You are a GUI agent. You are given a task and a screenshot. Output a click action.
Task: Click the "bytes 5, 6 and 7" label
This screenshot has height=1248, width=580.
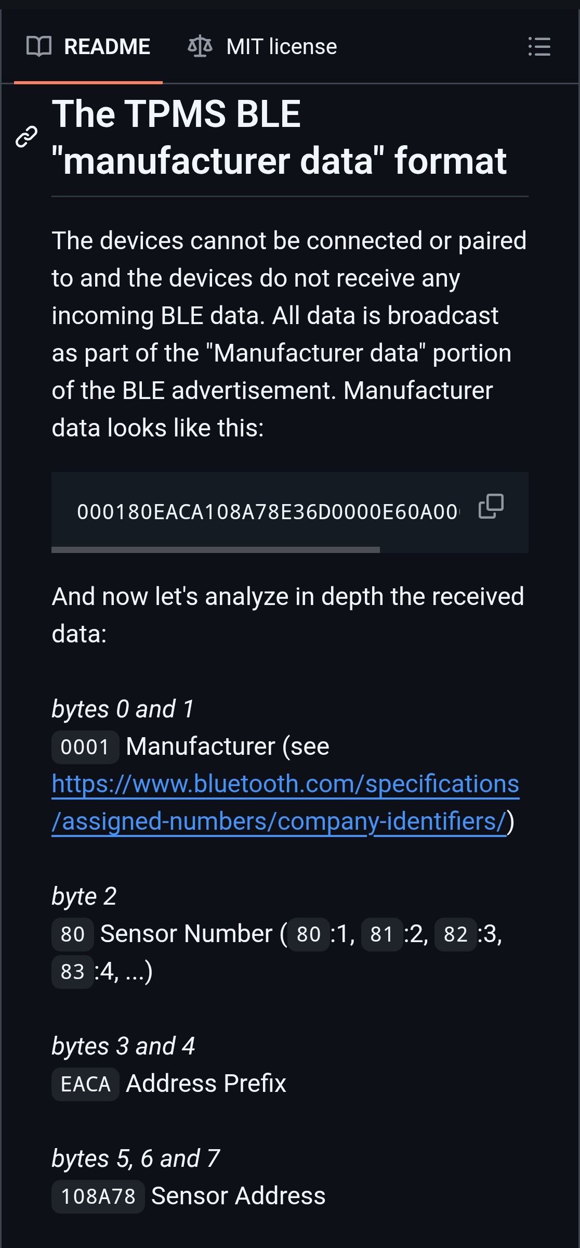[136, 1159]
